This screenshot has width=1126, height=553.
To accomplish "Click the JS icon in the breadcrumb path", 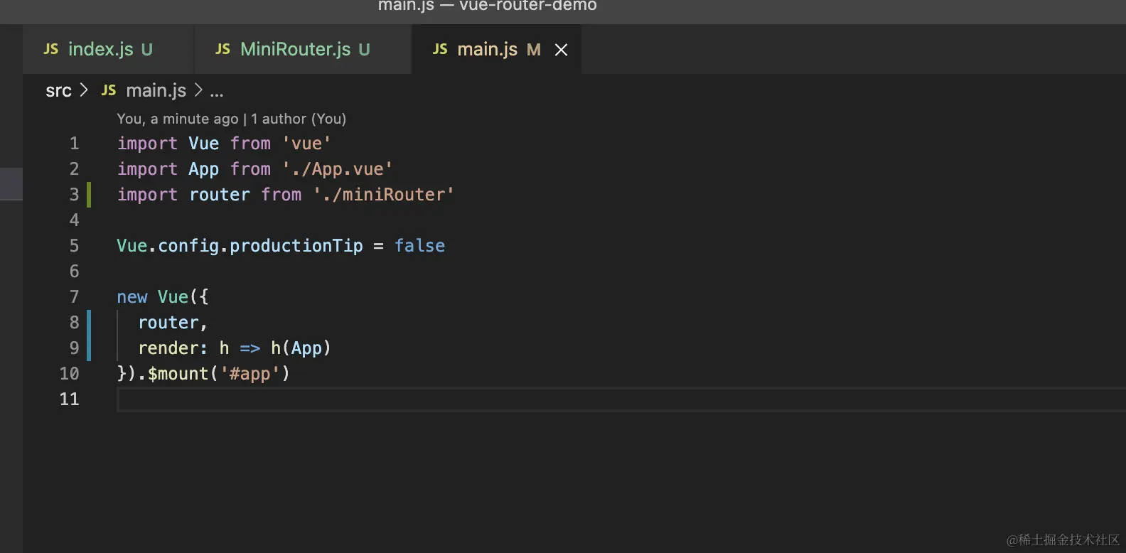I will [x=109, y=90].
